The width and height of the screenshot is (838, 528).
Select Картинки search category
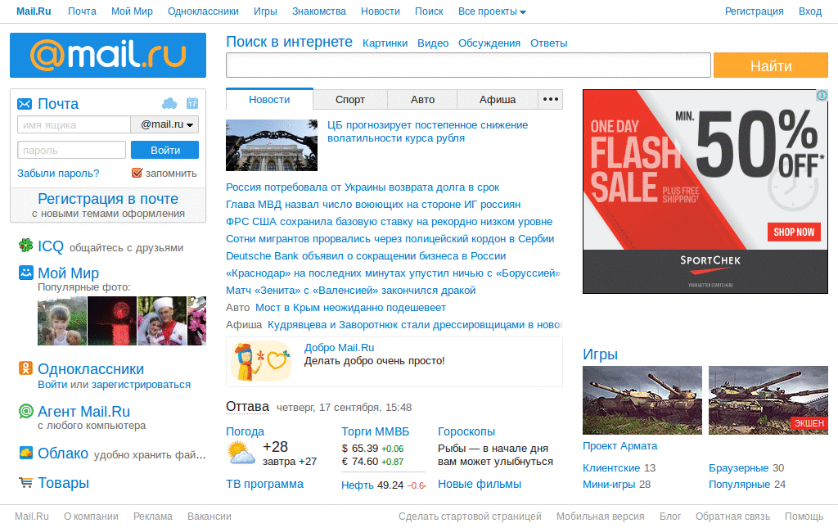click(385, 43)
